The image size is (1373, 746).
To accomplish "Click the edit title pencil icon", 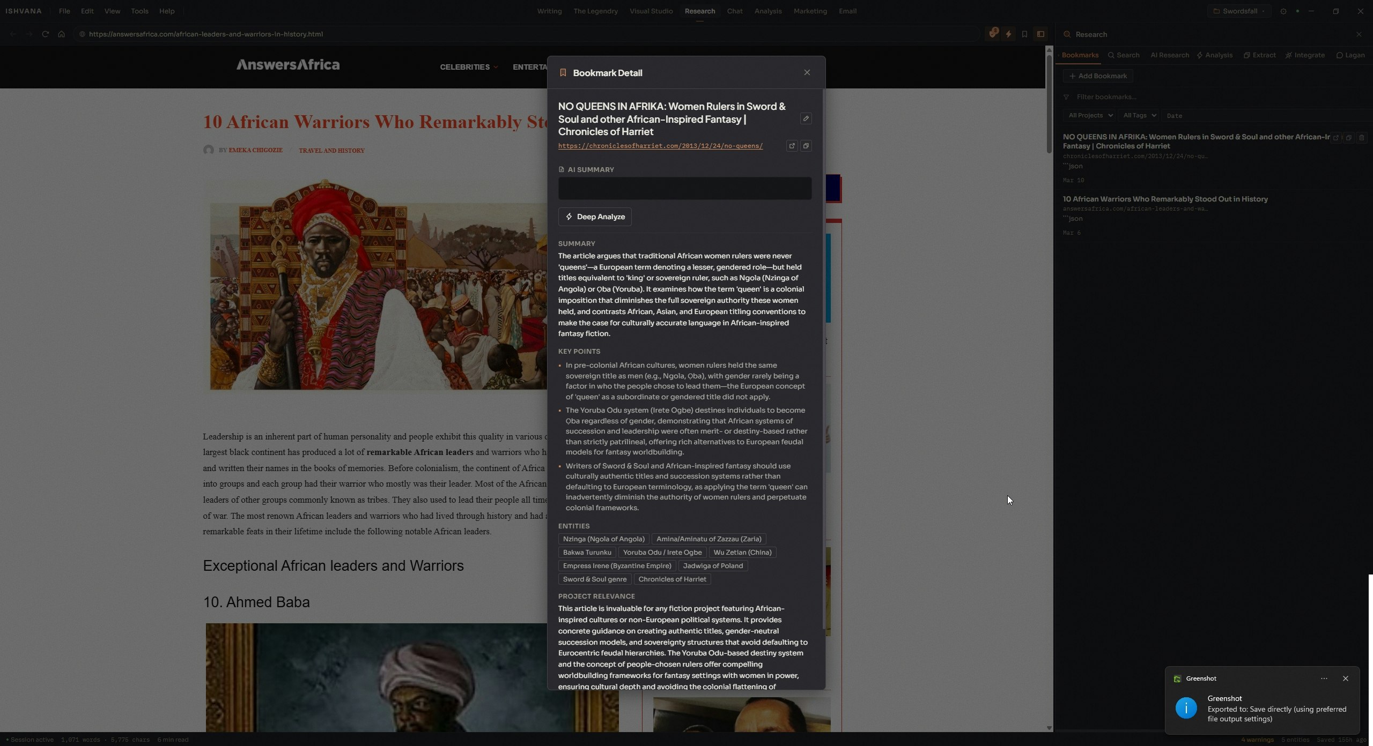I will pos(806,119).
